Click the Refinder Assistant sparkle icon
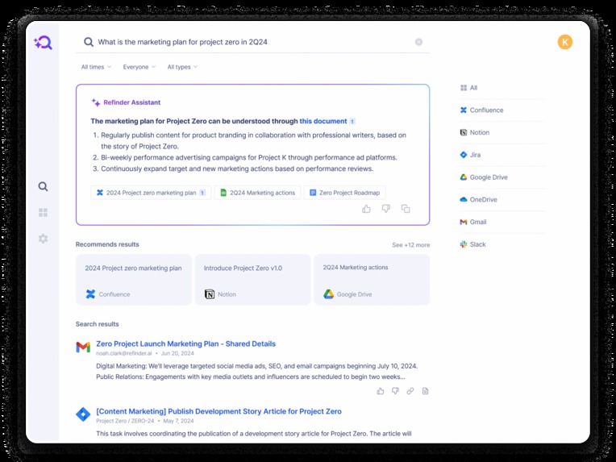Screen dimensions: 616x462 96,102
